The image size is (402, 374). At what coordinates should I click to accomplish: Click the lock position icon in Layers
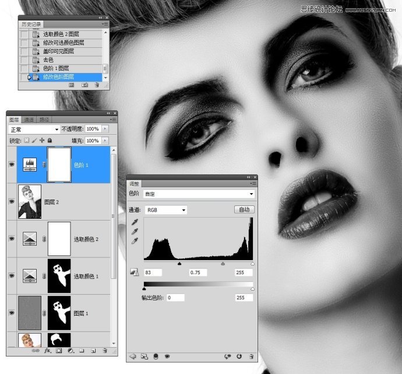click(42, 141)
